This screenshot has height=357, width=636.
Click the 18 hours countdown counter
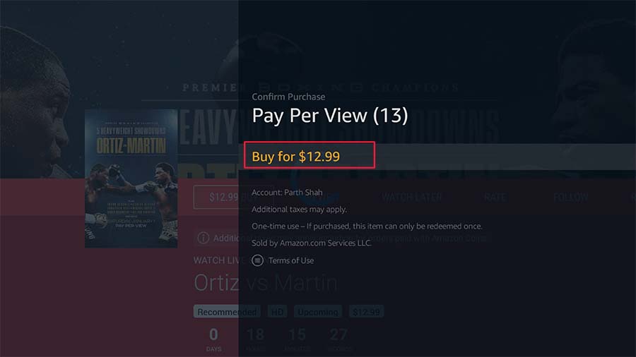(x=256, y=339)
